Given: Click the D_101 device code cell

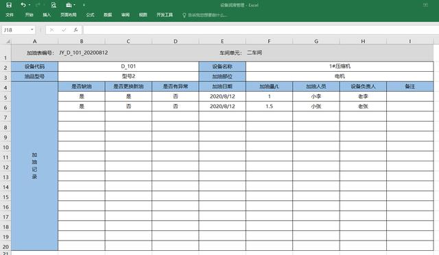Looking at the screenshot, I should tap(128, 67).
